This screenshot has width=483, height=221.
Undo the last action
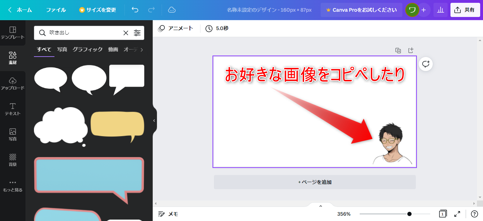coord(135,10)
